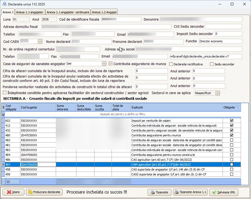The height and width of the screenshot is (199, 251).
Task: Click Tipareste Anexa 1.1 button
Action: (x=190, y=192)
